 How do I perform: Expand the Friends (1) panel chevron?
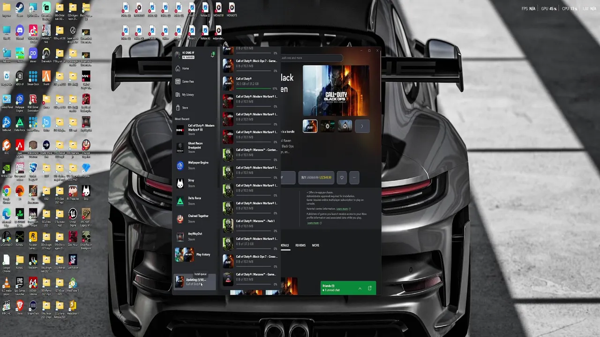pos(360,288)
